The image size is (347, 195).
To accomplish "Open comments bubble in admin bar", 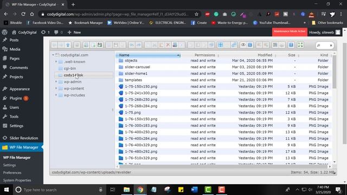I will [58, 32].
